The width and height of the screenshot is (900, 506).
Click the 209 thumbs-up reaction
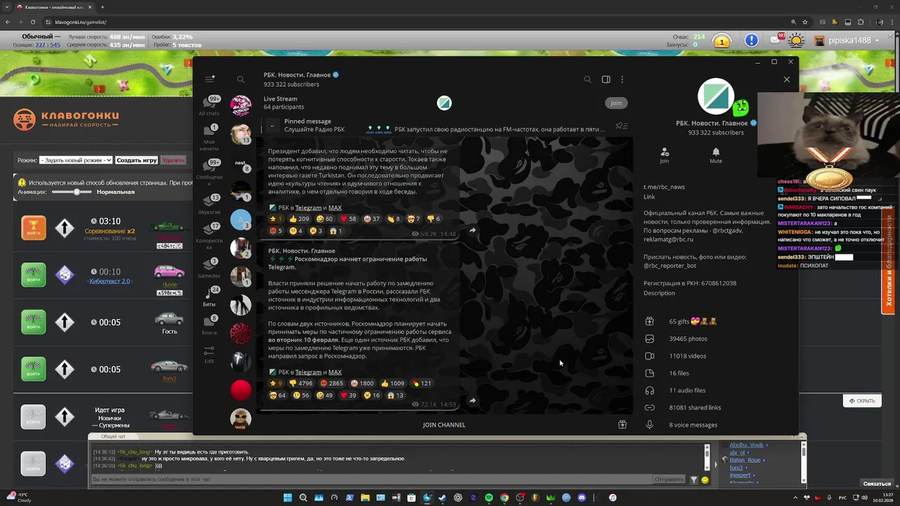pos(299,219)
